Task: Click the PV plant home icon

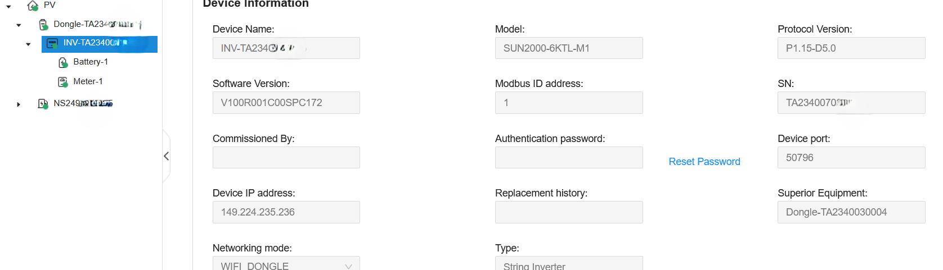Action: [33, 6]
